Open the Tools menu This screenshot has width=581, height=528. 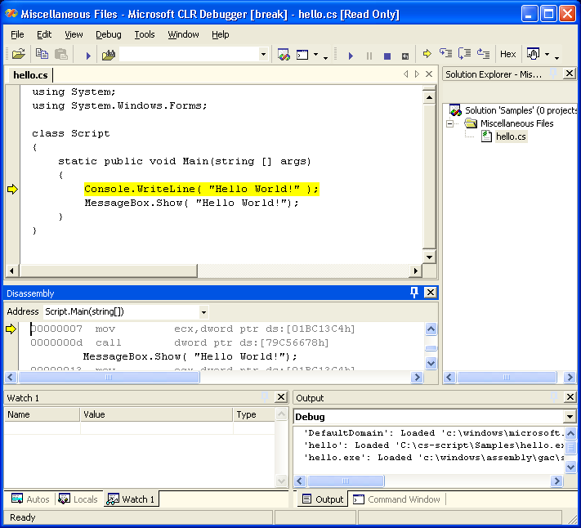pos(144,34)
